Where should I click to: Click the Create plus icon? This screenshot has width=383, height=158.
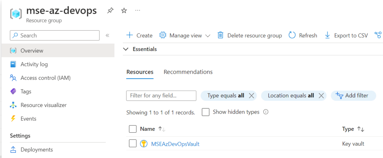tap(129, 35)
